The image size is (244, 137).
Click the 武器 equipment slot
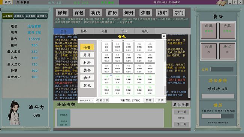[208, 31]
